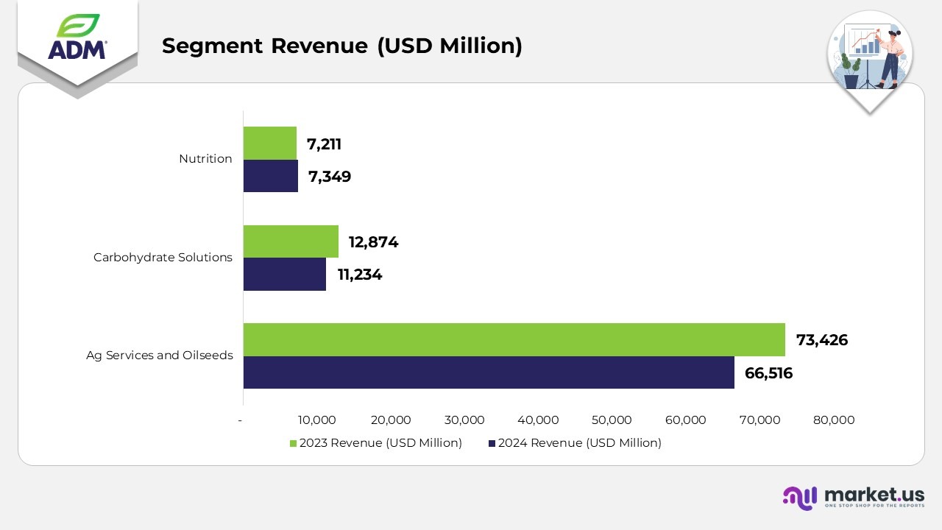Select the 7,211 data label
The image size is (942, 530).
tap(324, 144)
